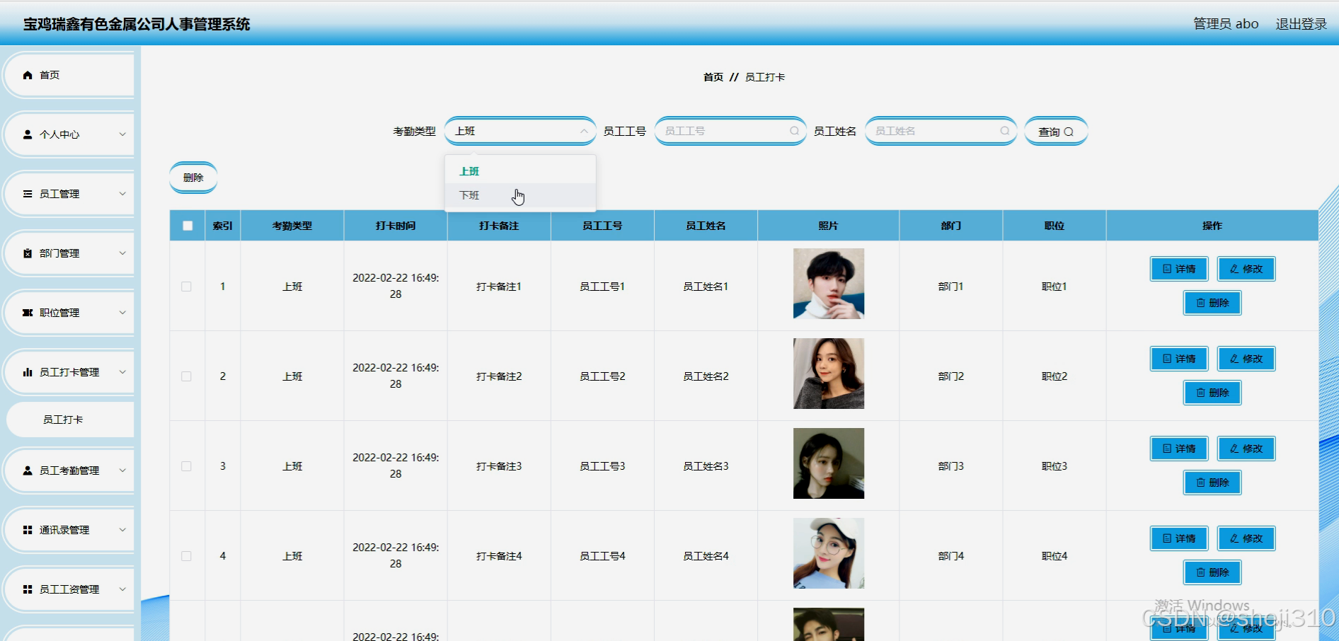Click the magnifier icon in the 员工工号 search field
The width and height of the screenshot is (1339, 641).
tap(794, 131)
